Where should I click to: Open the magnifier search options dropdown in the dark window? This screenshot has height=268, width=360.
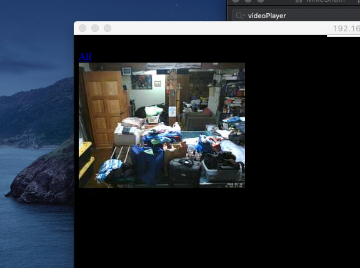[241, 16]
